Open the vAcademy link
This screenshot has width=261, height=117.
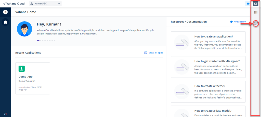[x=240, y=22]
